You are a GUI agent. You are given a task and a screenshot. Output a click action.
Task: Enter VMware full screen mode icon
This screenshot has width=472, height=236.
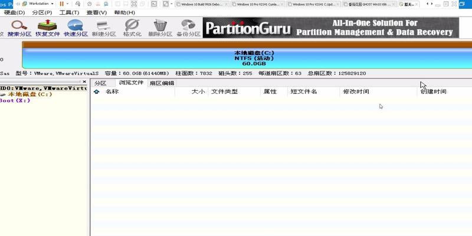(x=135, y=4)
